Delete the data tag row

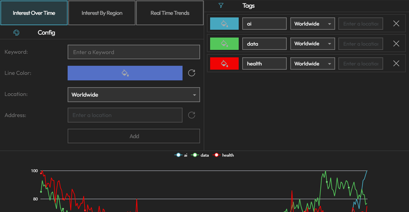pos(396,44)
